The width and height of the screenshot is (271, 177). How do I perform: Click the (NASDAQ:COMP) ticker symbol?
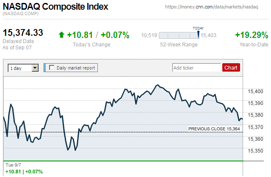[x=20, y=15]
